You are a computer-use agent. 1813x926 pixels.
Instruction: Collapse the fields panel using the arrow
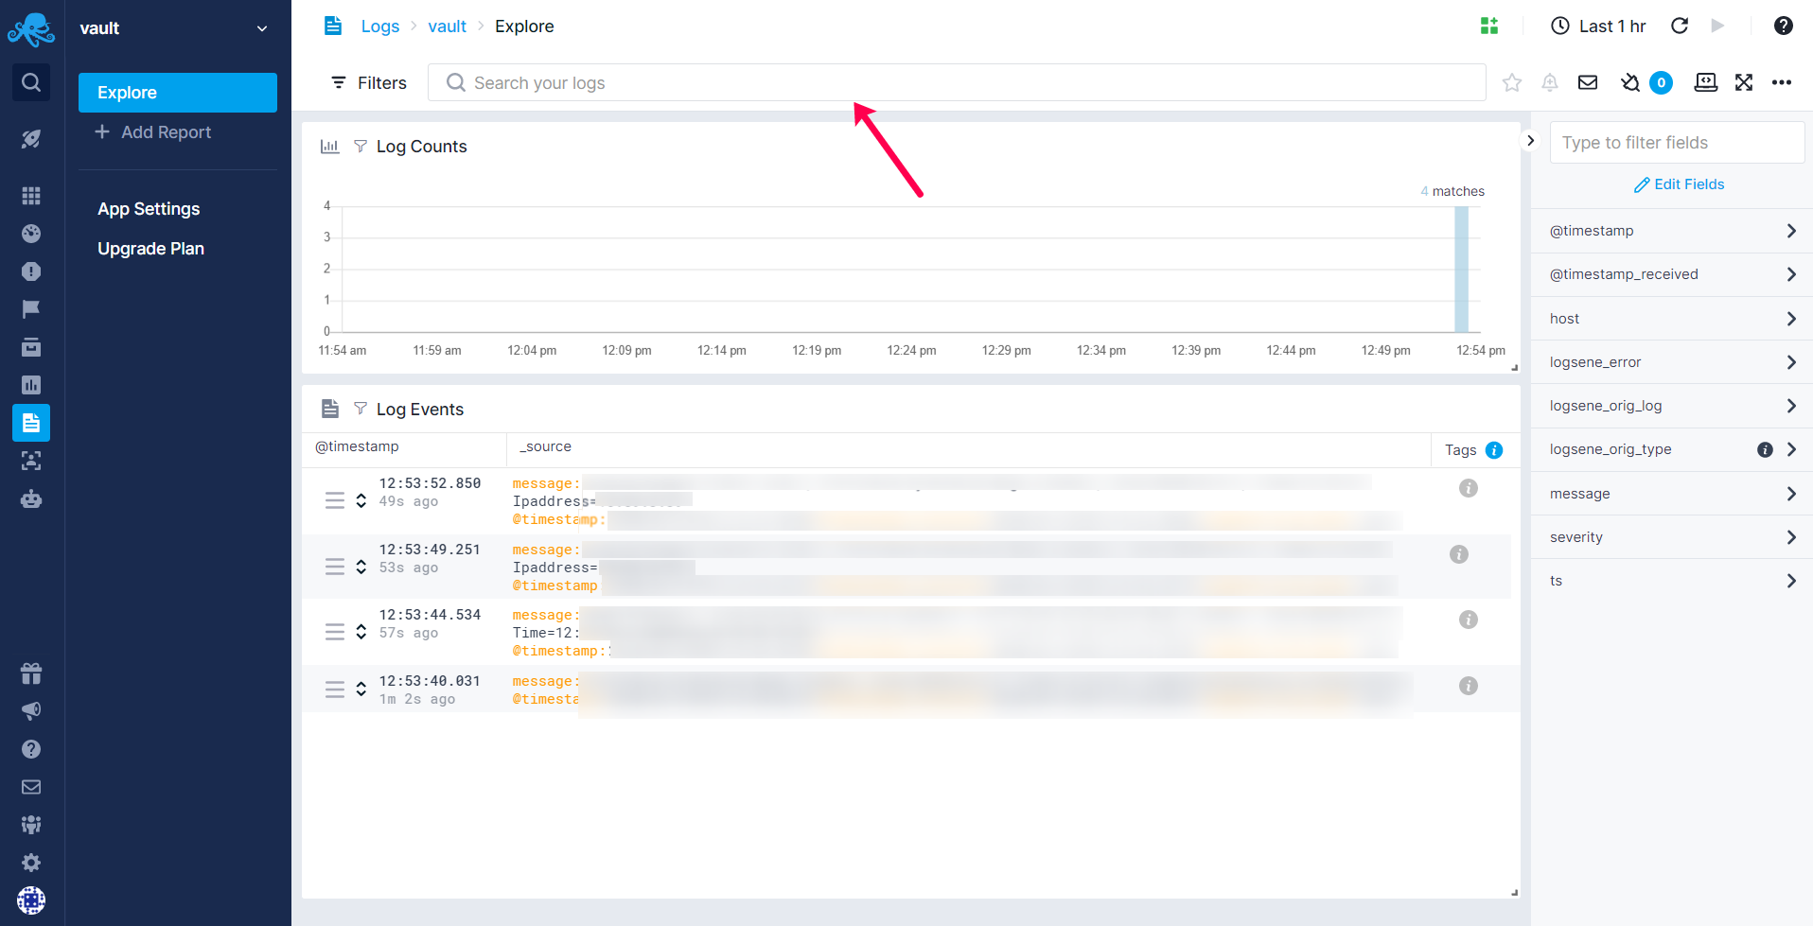[1530, 141]
